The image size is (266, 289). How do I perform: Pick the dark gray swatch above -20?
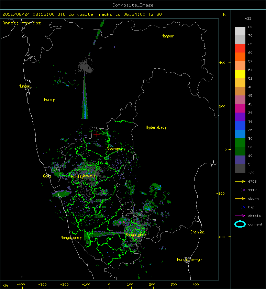(240, 168)
